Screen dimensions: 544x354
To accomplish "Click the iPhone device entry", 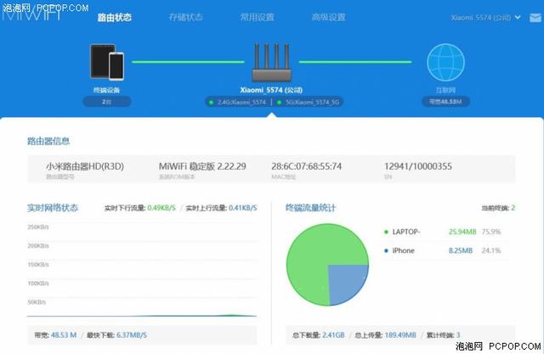I will pyautogui.click(x=406, y=250).
